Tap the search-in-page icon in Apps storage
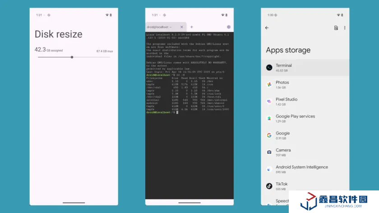The width and height of the screenshot is (379, 213). [336, 28]
